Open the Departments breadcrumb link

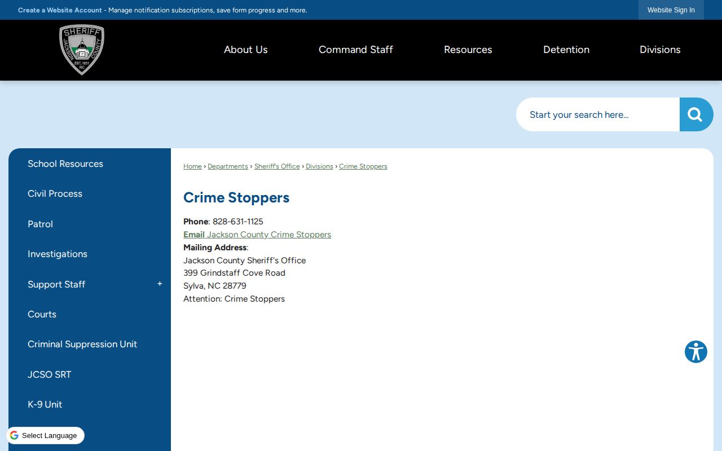click(x=228, y=166)
